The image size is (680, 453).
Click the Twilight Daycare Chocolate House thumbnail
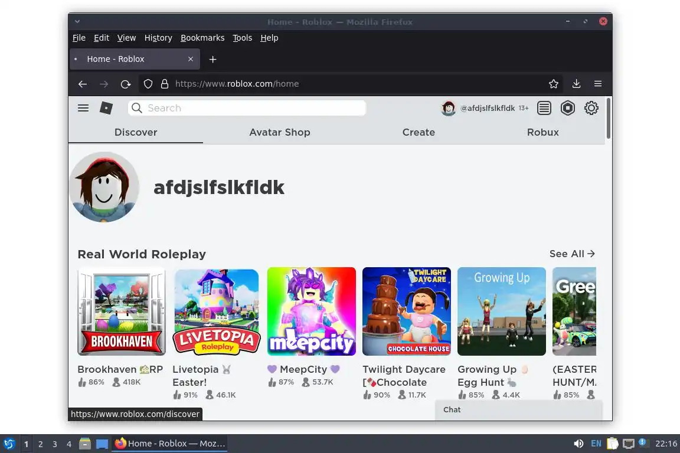pyautogui.click(x=406, y=311)
